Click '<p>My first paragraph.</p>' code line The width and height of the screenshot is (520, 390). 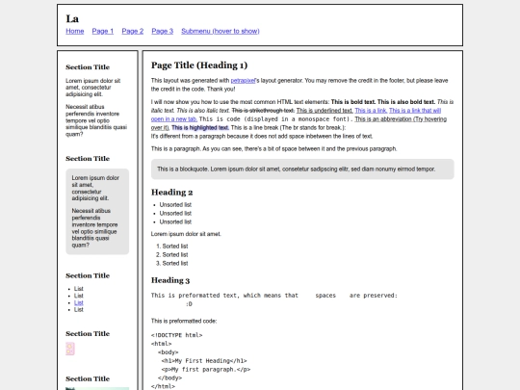pos(206,370)
